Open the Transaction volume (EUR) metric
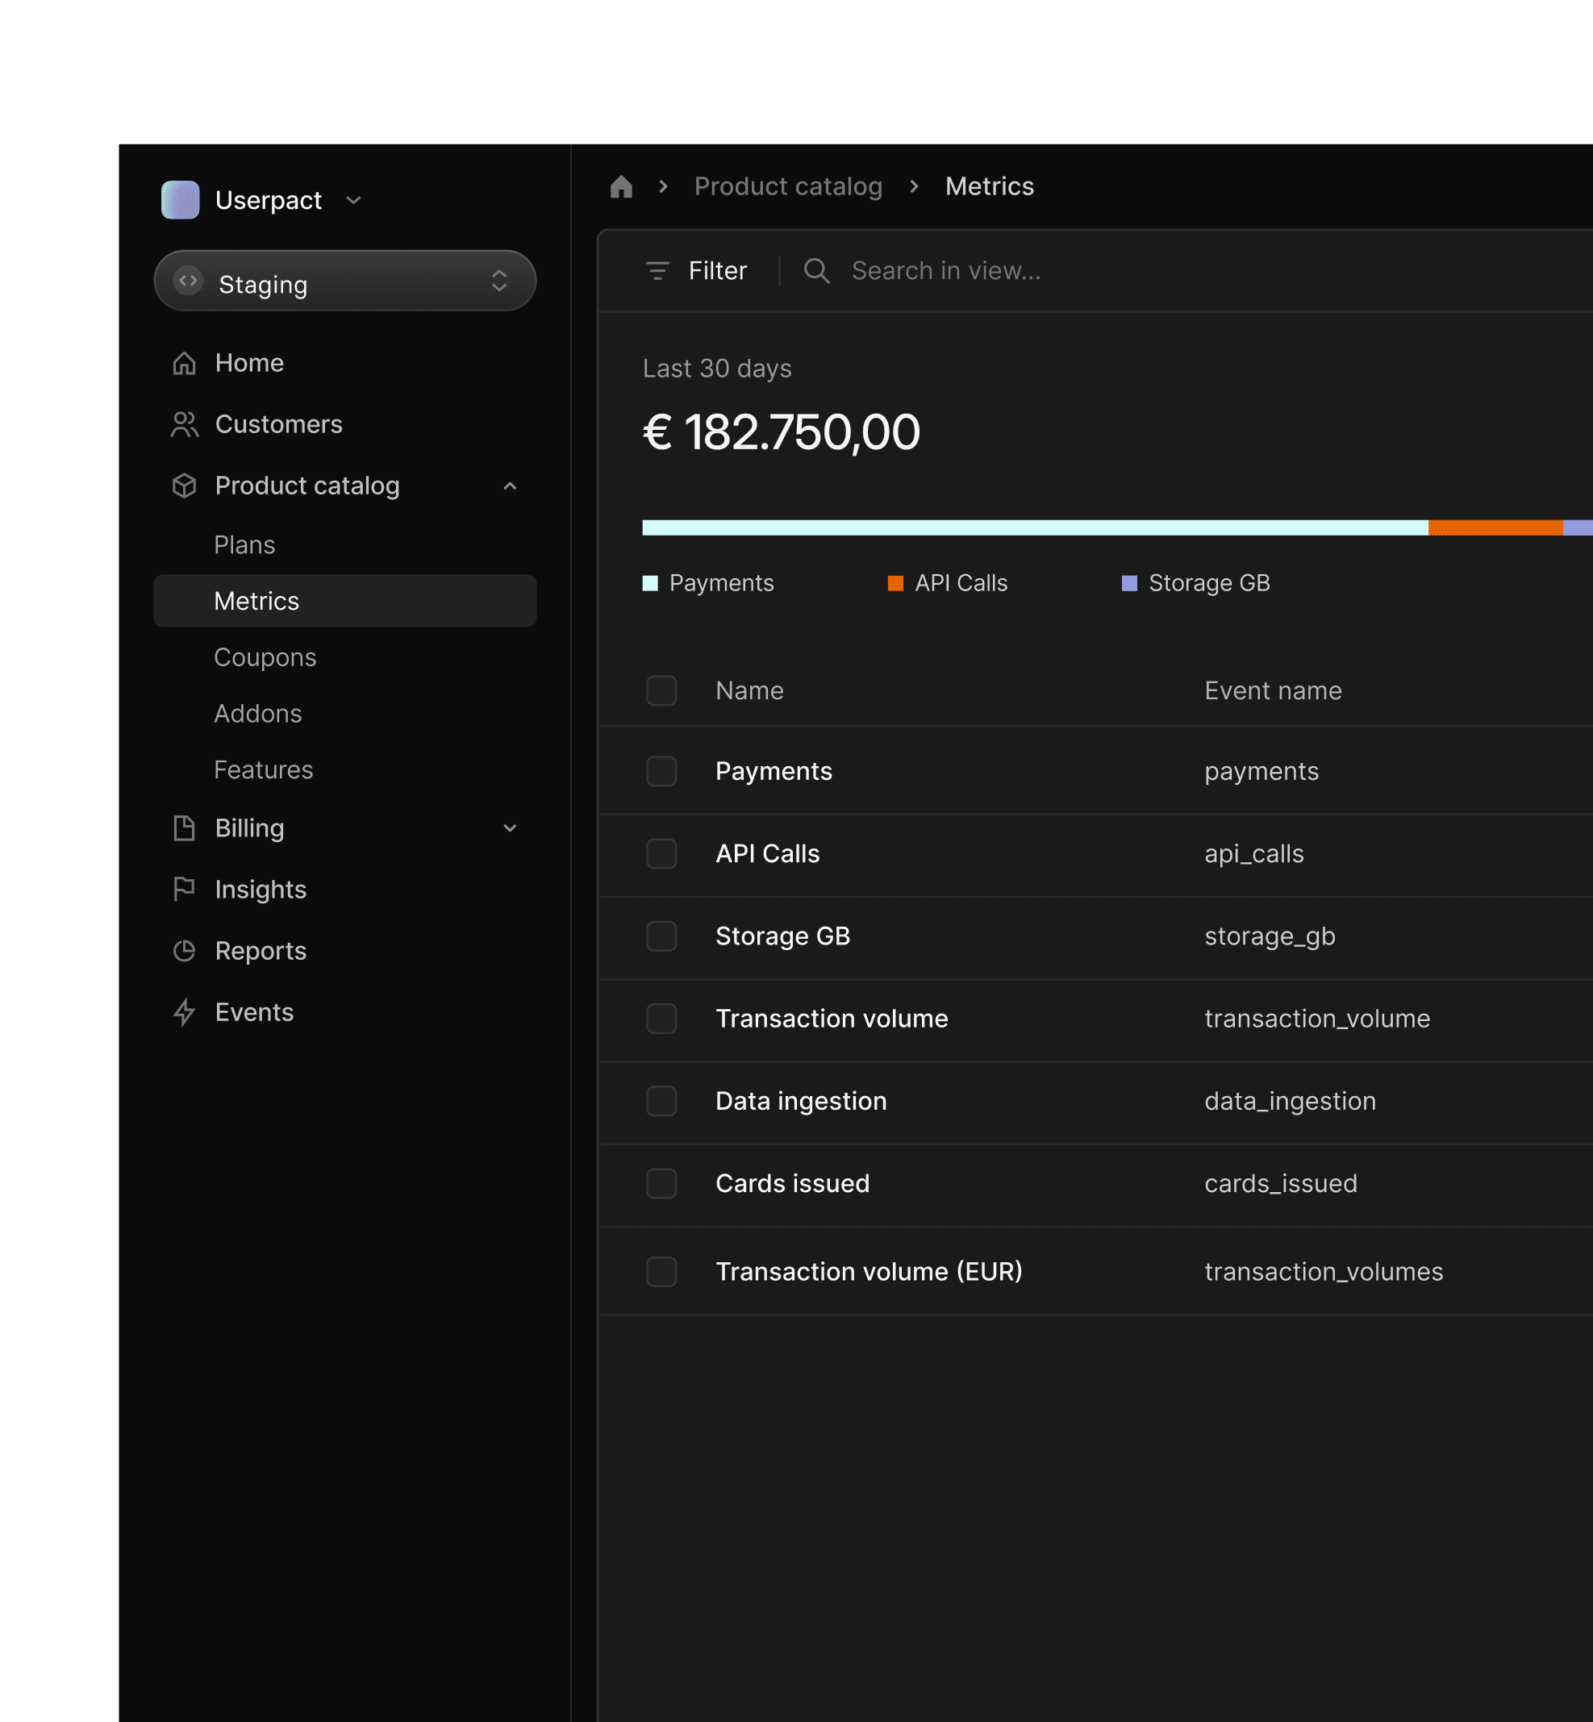Screen dimensions: 1593x1722 pyautogui.click(x=868, y=1271)
